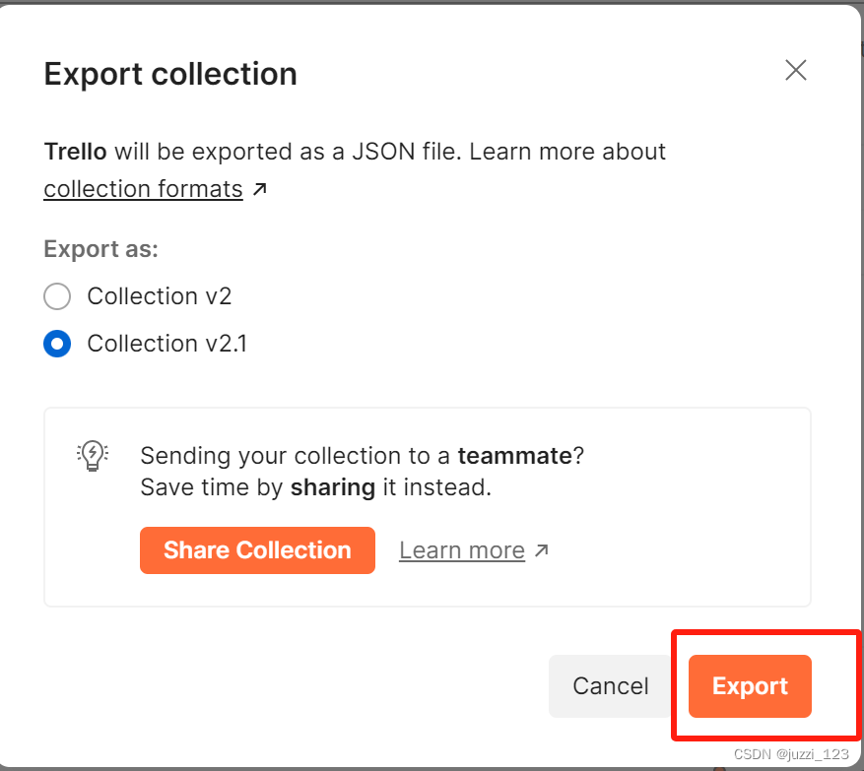864x771 pixels.
Task: Open the collection formats link
Action: point(143,188)
